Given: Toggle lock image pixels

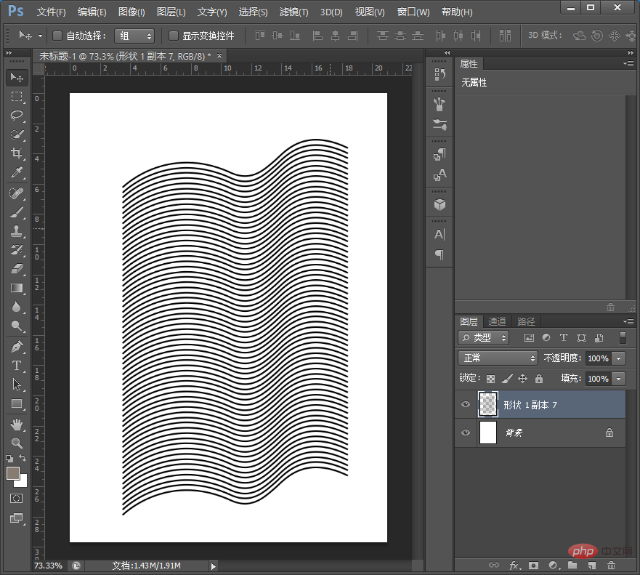Looking at the screenshot, I should [506, 379].
